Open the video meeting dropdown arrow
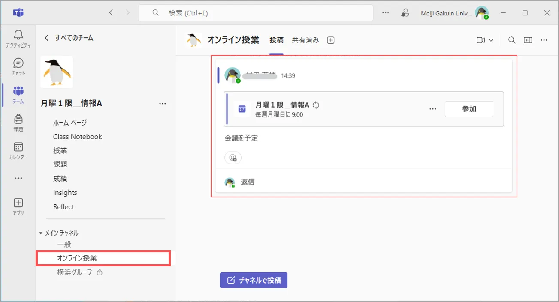 pos(491,40)
